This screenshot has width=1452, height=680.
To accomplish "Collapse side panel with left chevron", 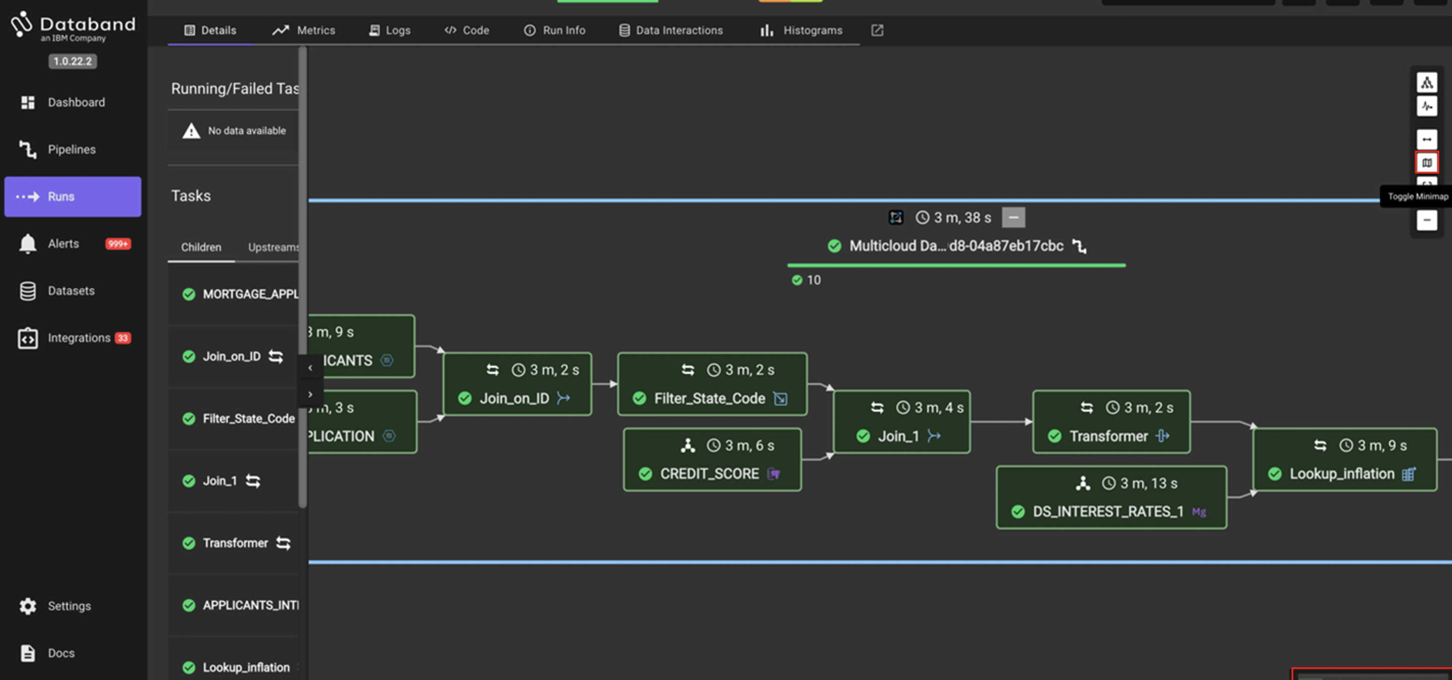I will tap(310, 368).
